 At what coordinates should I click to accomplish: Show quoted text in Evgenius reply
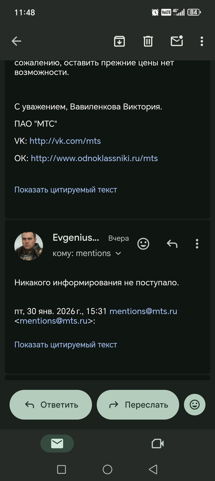tap(66, 345)
